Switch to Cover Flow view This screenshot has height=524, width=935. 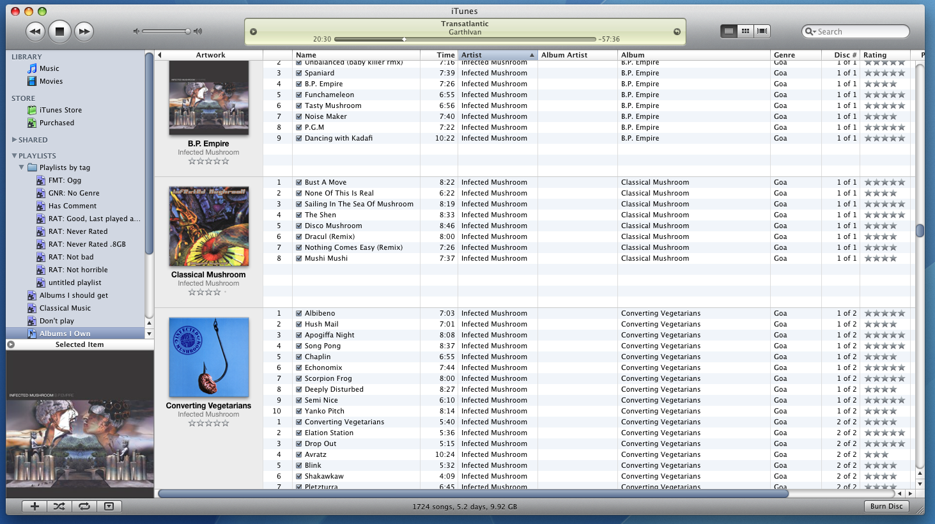(762, 31)
